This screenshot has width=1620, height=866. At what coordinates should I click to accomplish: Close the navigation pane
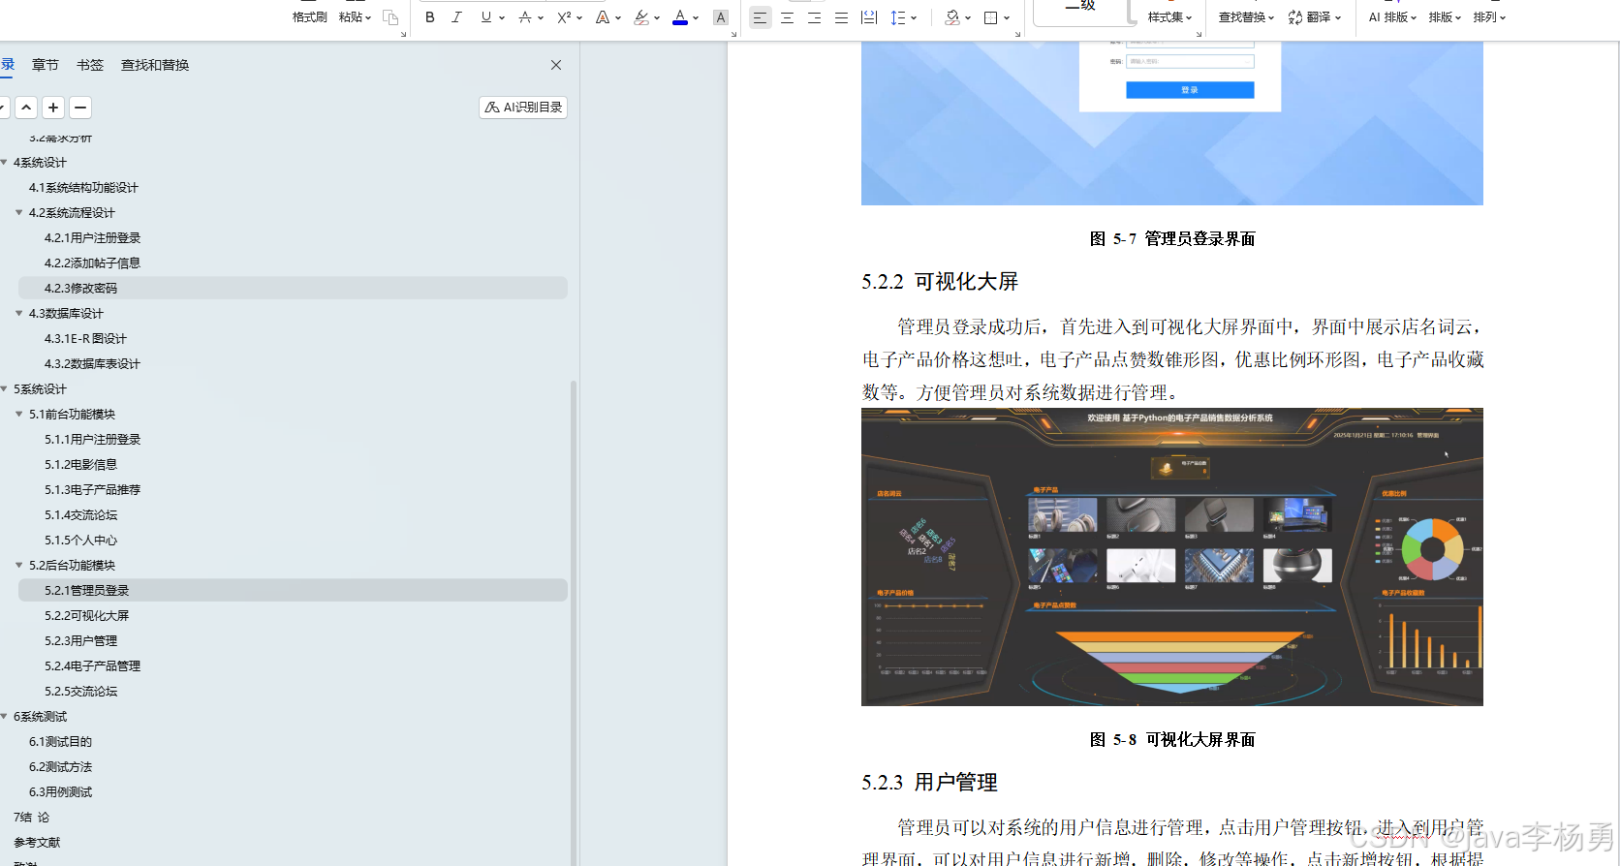click(556, 65)
